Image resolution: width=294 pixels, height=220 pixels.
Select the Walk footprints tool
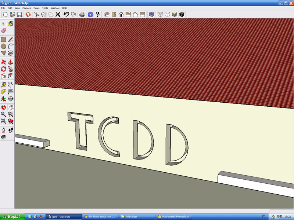[11, 130]
